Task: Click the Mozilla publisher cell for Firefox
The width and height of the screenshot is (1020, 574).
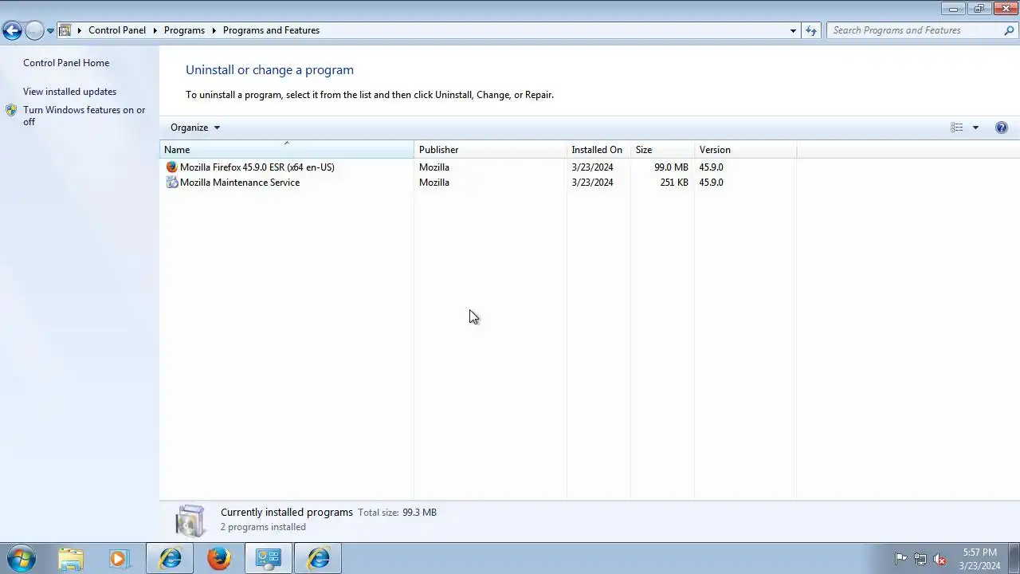Action: point(434,167)
